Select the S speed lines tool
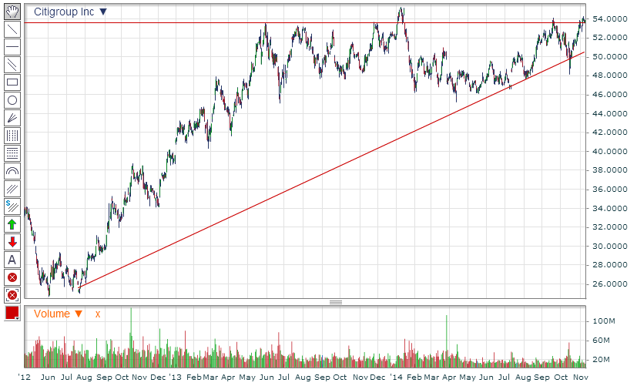The height and width of the screenshot is (386, 637). [x=12, y=206]
